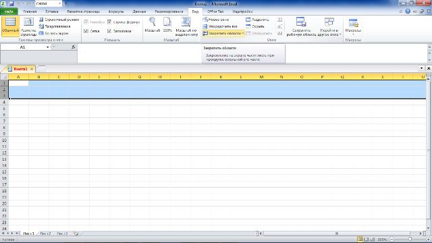Open Страничный режим page break preview
Screen dimensions: 432x243
coord(59,20)
